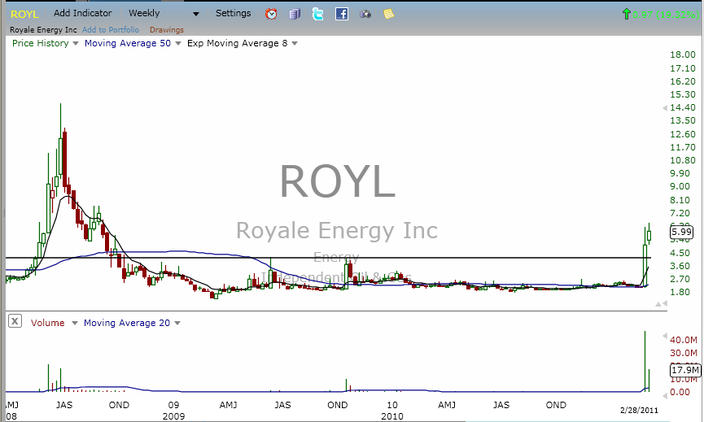
Task: Open the Weekly timeframe dropdown
Action: pos(144,13)
